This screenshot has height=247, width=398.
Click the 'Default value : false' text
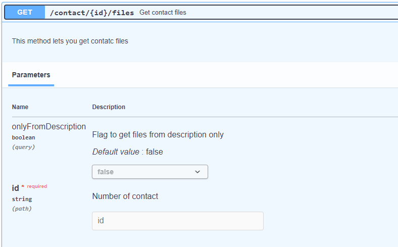coord(127,152)
